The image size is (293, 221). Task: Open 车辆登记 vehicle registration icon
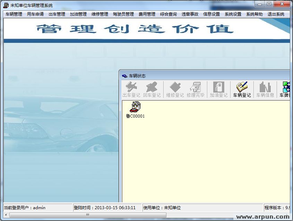(x=242, y=89)
